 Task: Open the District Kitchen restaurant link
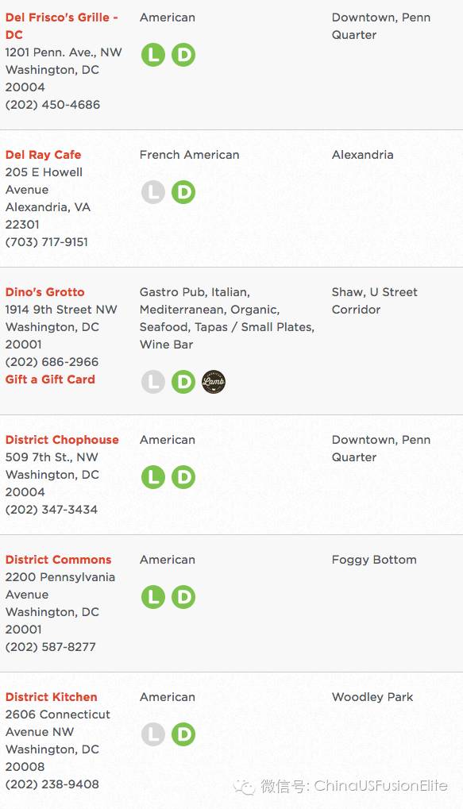click(x=51, y=697)
